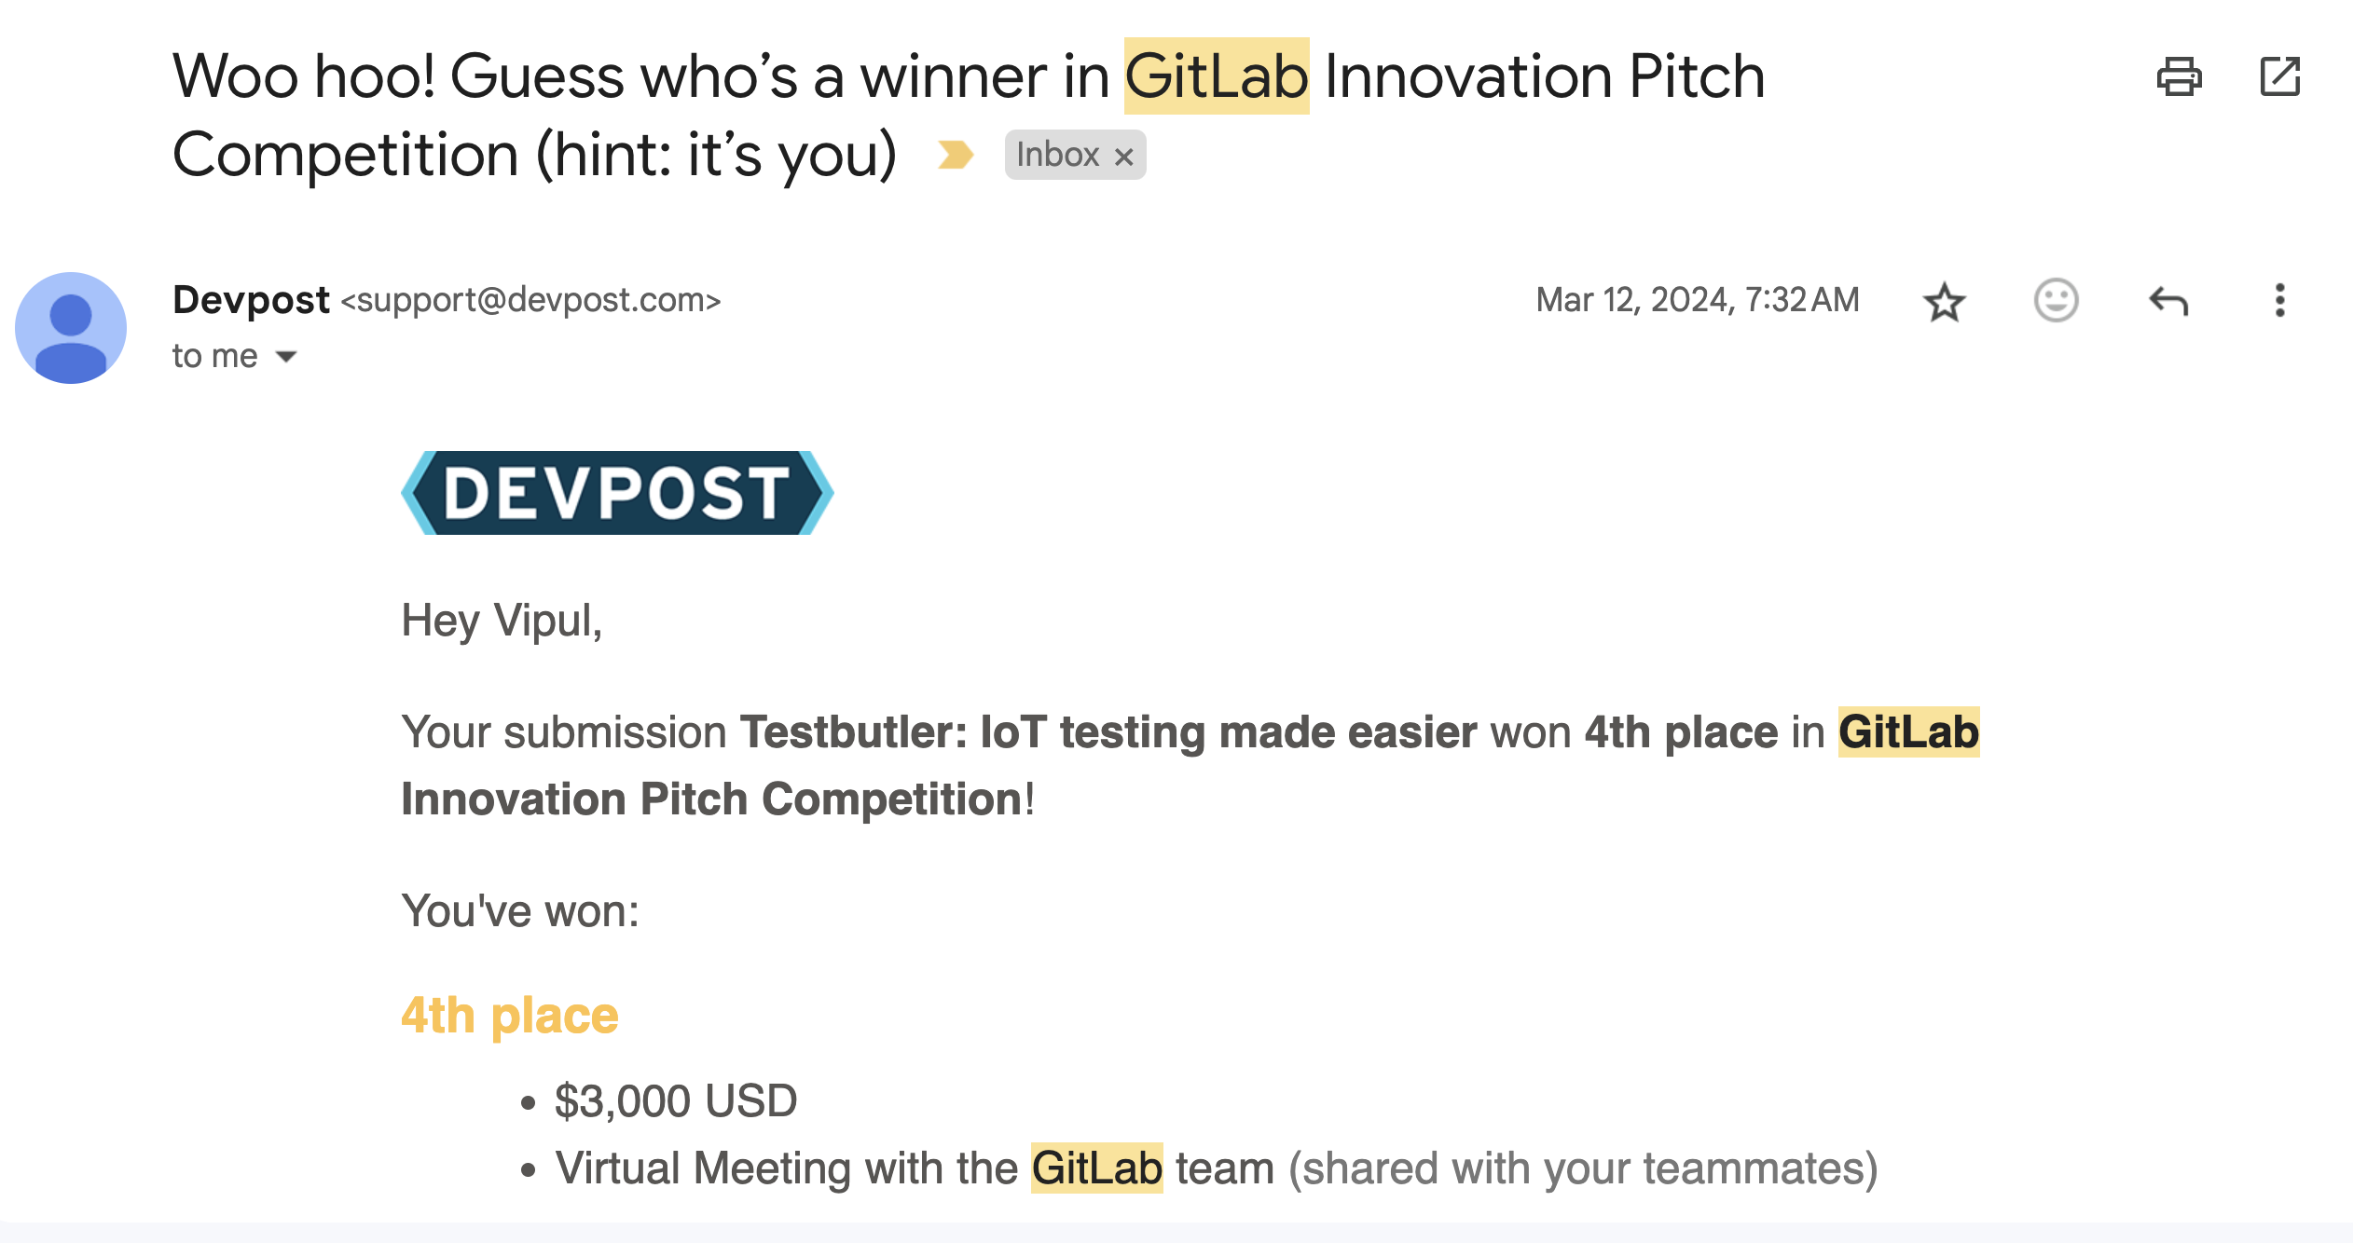Open the three-dot more options menu
This screenshot has height=1243, width=2353.
click(2279, 300)
